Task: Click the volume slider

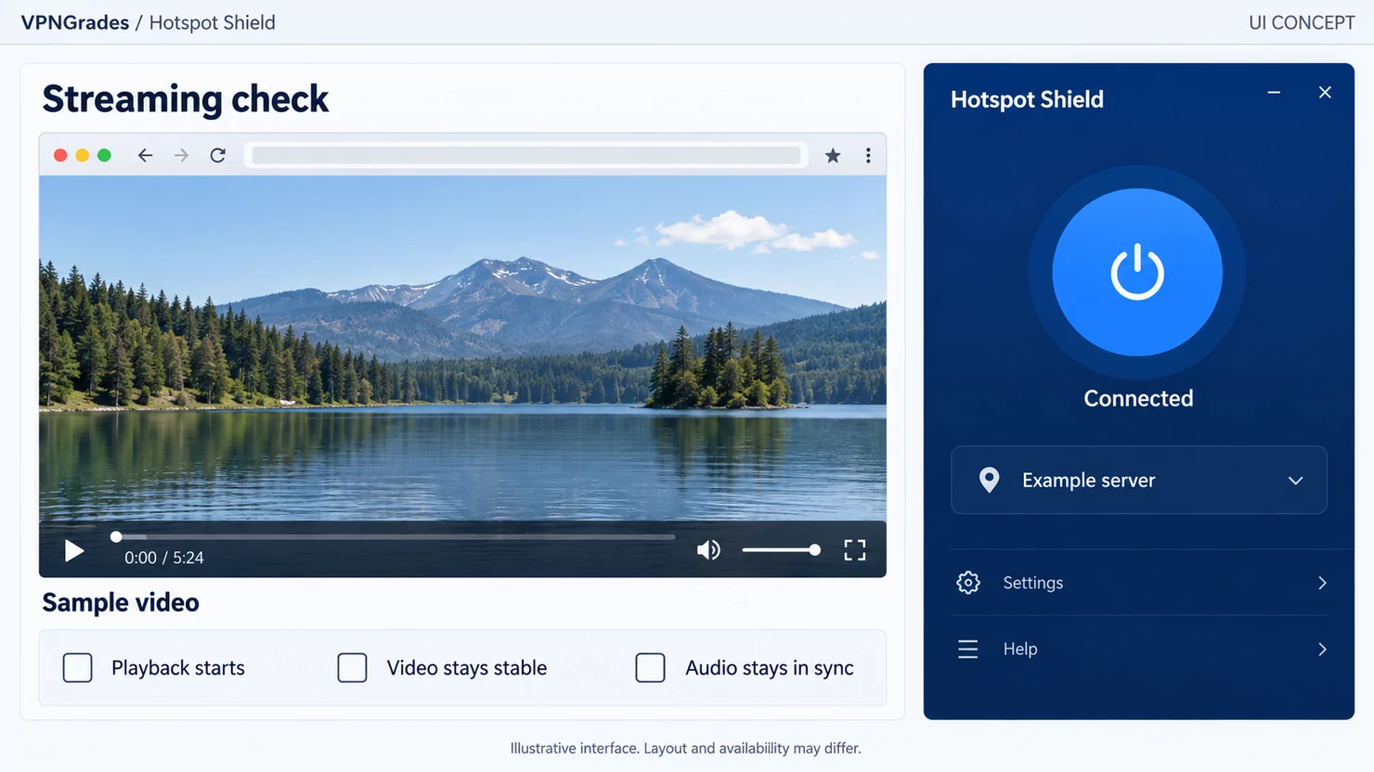Action: (x=781, y=550)
